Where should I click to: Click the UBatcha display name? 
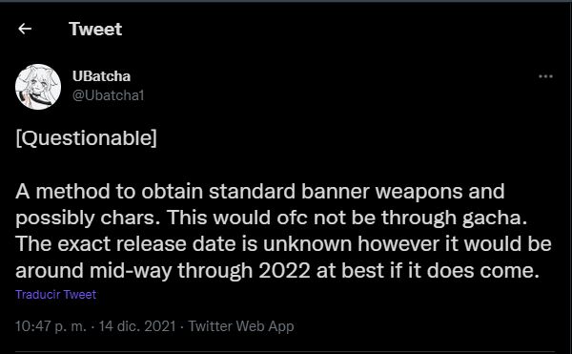coord(101,76)
